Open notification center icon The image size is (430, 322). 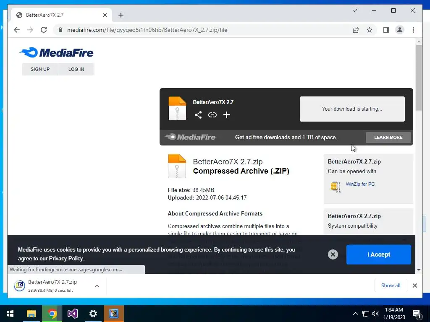tap(417, 314)
